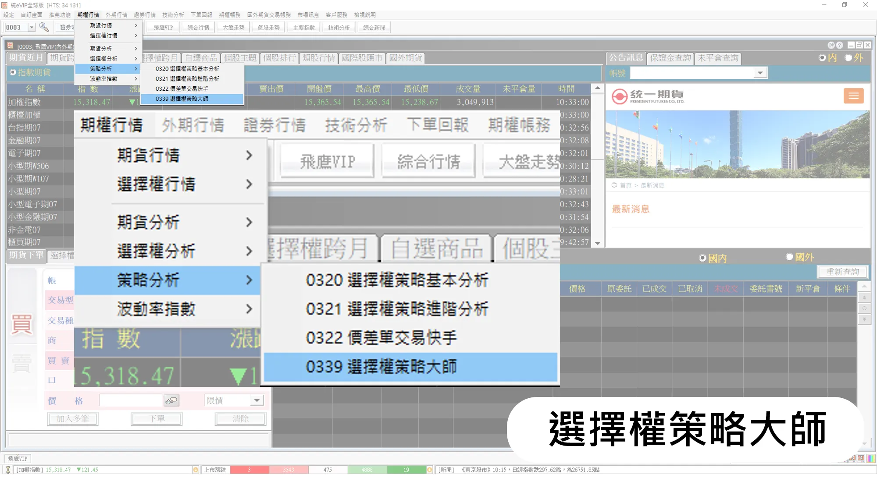Screen dimensions: 877x478
Task: Select the 外 radio button in top-right panel
Action: click(x=848, y=58)
